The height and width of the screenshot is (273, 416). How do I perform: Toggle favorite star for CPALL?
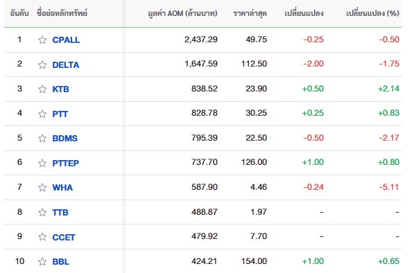[x=42, y=39]
